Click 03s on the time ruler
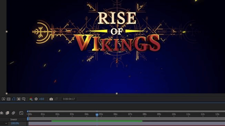The height and width of the screenshot is (126, 225). tap(72, 114)
